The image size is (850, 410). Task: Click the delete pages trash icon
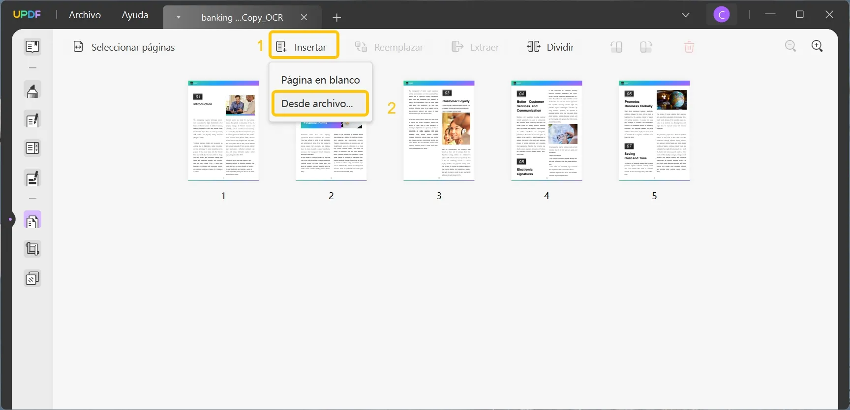[689, 47]
